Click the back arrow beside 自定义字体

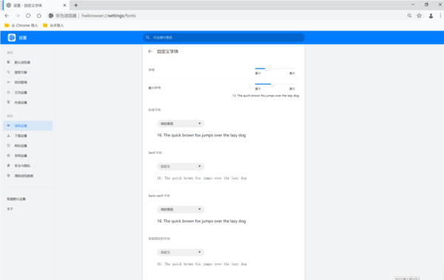(150, 51)
